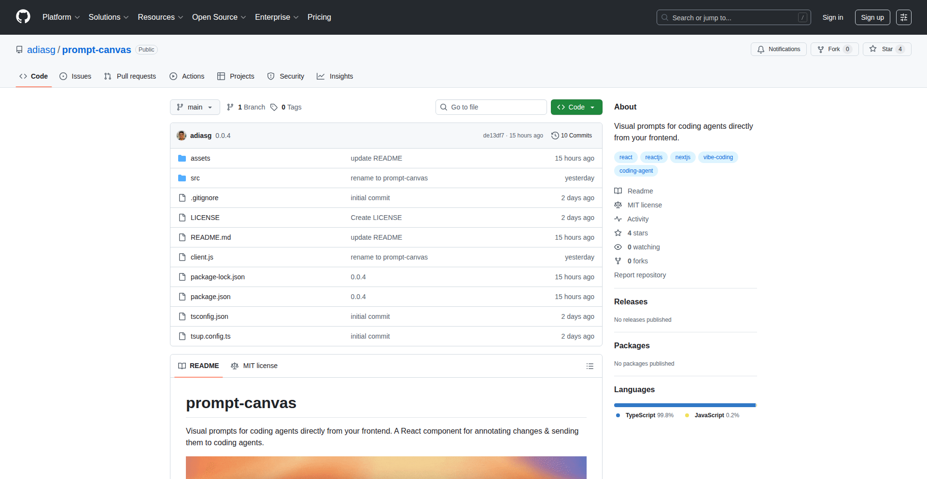This screenshot has height=479, width=927.
Task: Click the file icon next to LICENSE
Action: click(x=182, y=218)
